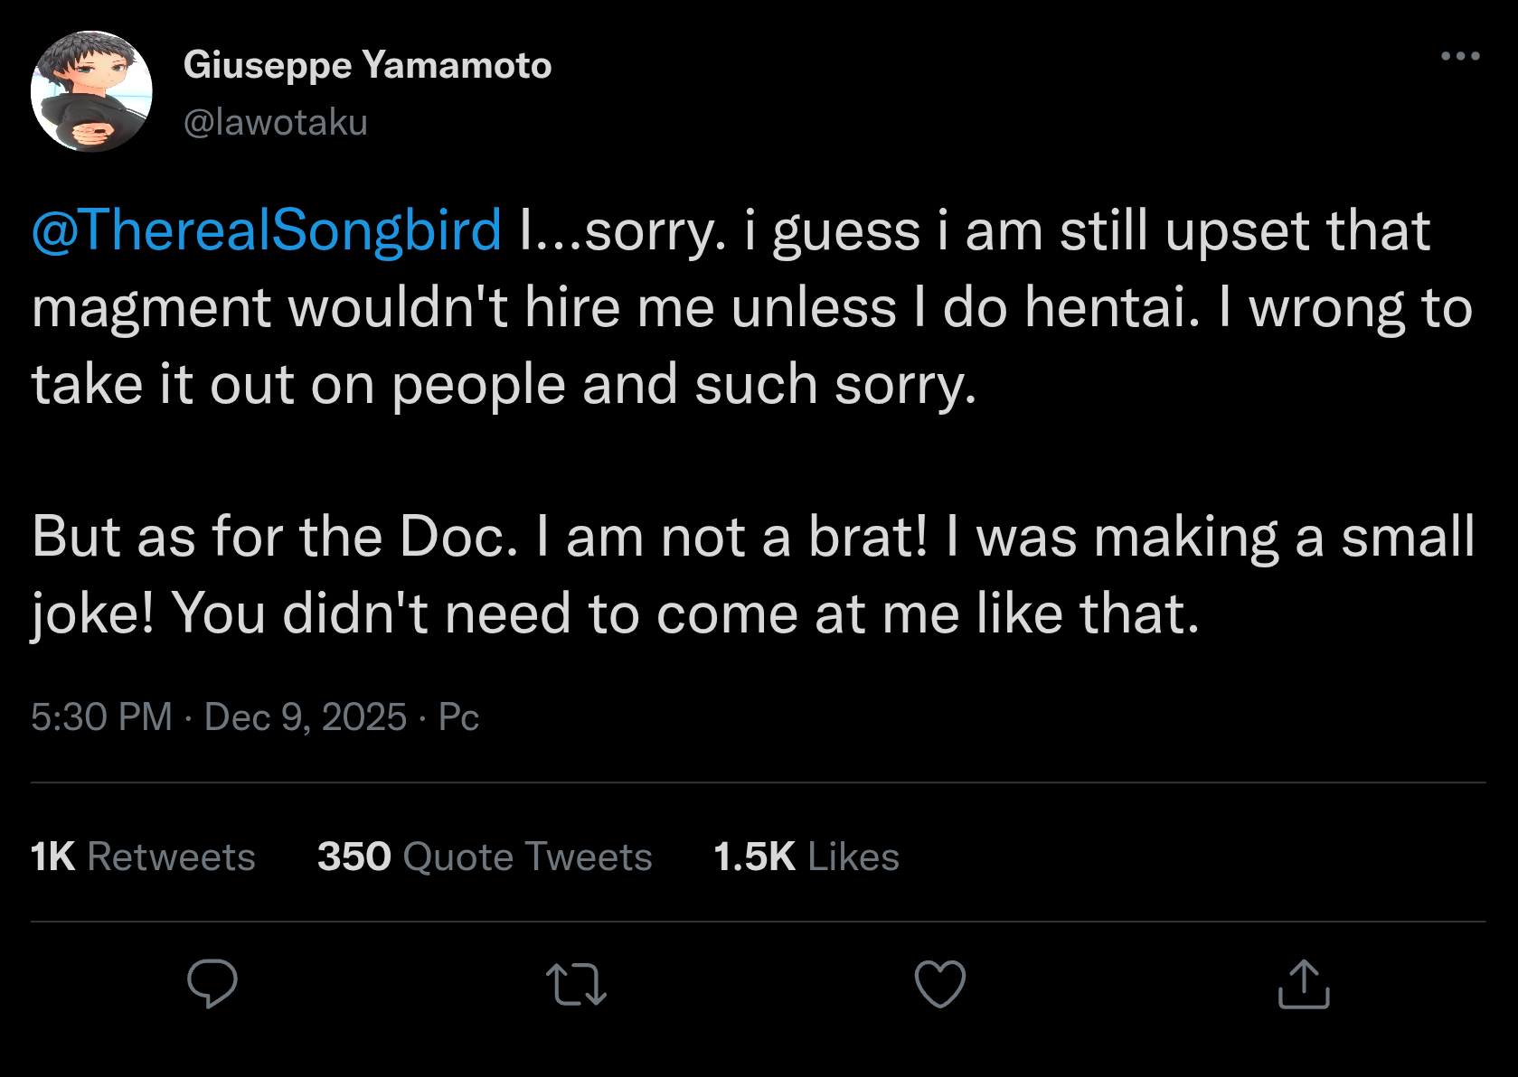Image resolution: width=1518 pixels, height=1077 pixels.
Task: Click the Pc source label
Action: pos(458,717)
